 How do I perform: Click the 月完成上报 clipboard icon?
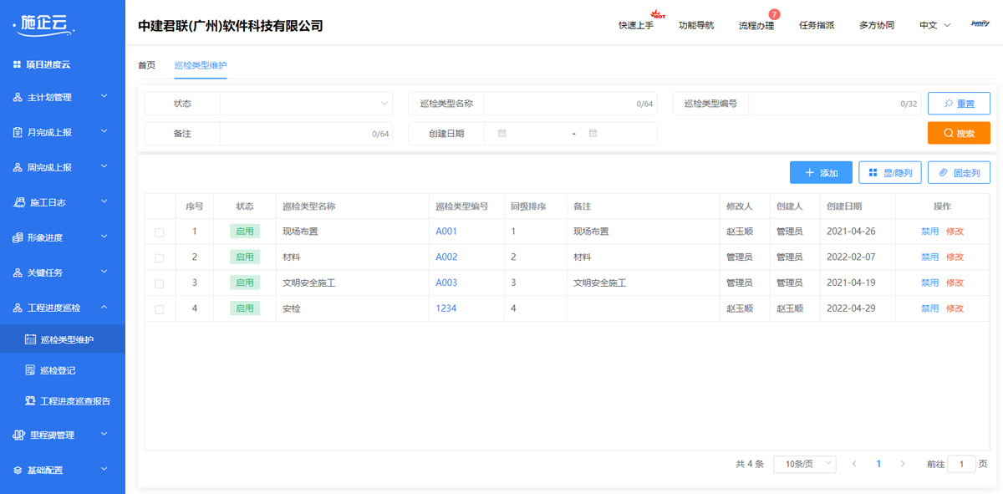[x=18, y=132]
